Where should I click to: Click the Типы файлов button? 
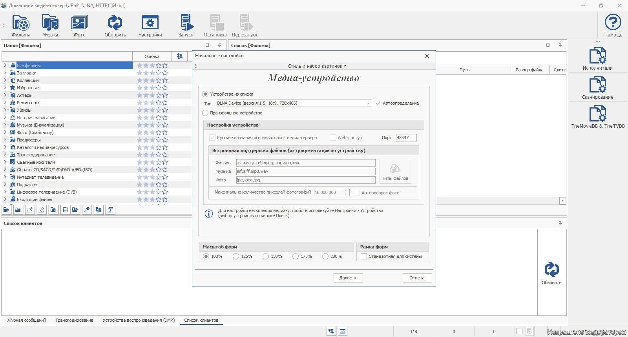coord(395,171)
